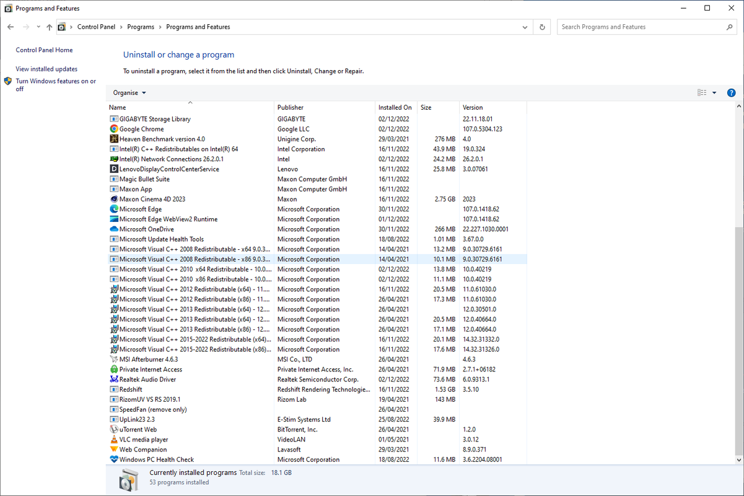Select RizomUV VS RS 2019.1 entry
This screenshot has width=744, height=496.
[317, 399]
